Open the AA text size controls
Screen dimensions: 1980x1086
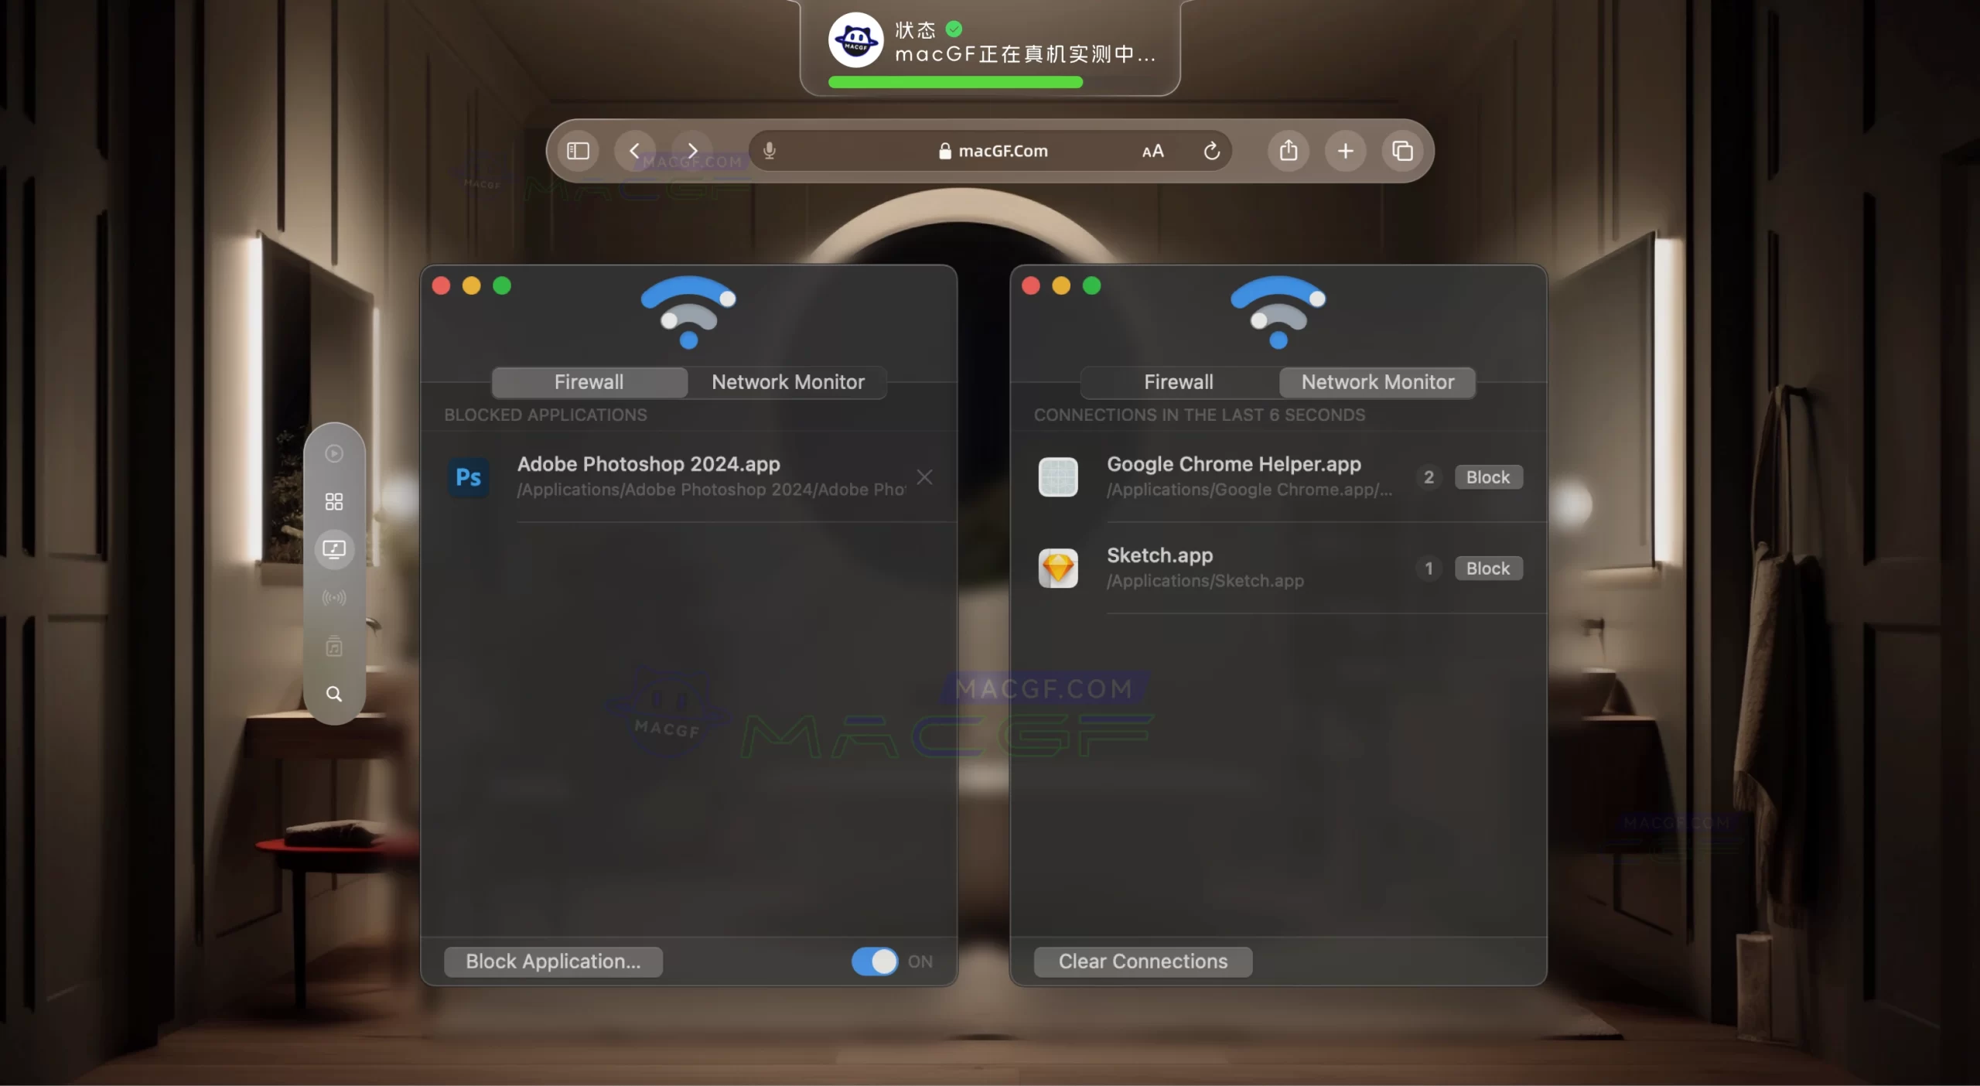(x=1151, y=152)
